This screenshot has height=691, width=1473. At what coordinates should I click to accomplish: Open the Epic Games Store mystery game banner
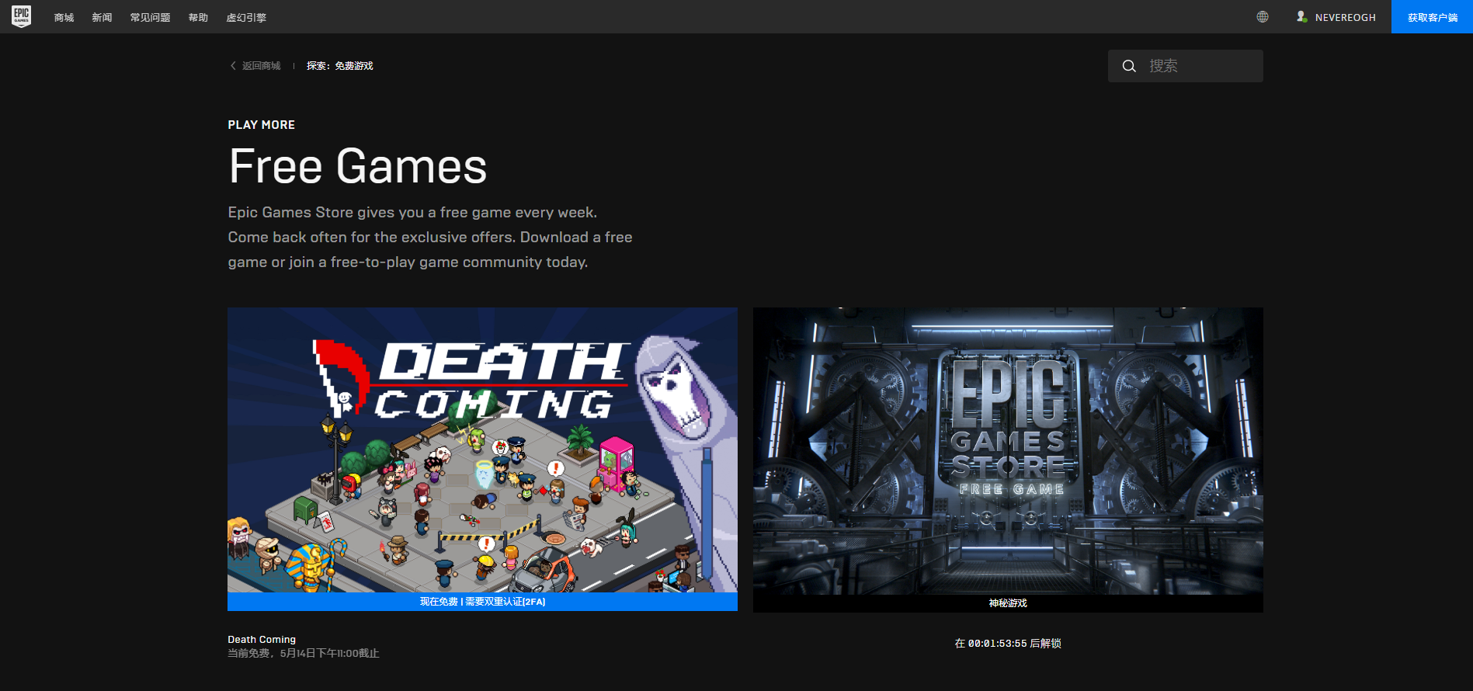point(1008,450)
